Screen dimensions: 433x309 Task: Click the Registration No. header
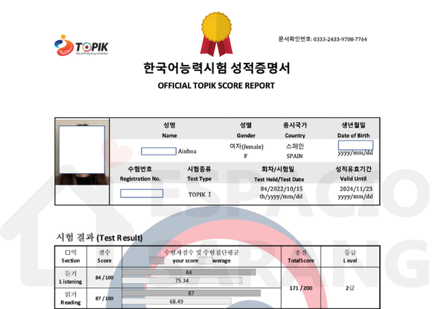[x=140, y=179]
